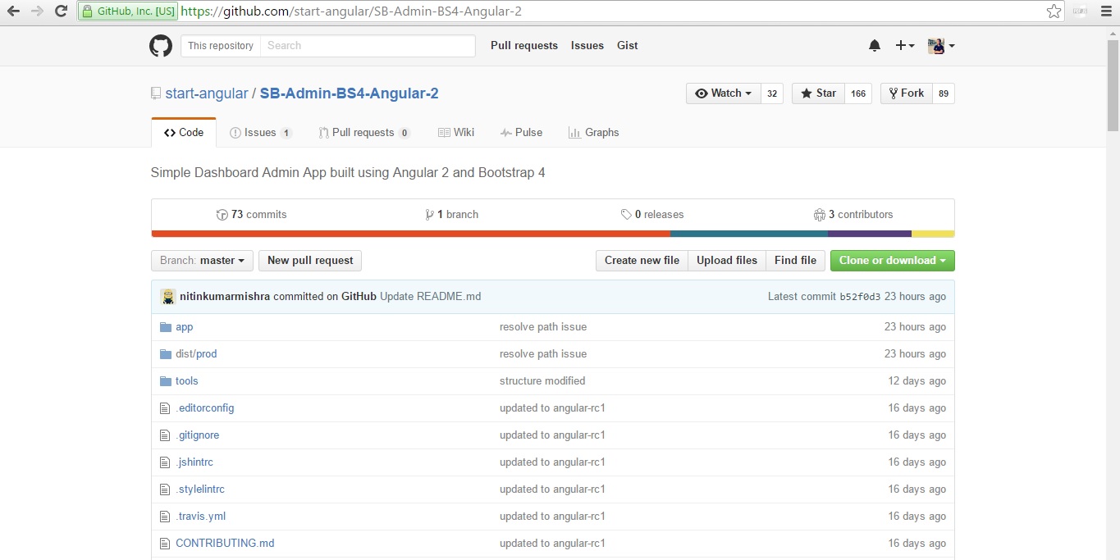Switch to the Pull requests tab
The width and height of the screenshot is (1120, 560).
point(364,132)
